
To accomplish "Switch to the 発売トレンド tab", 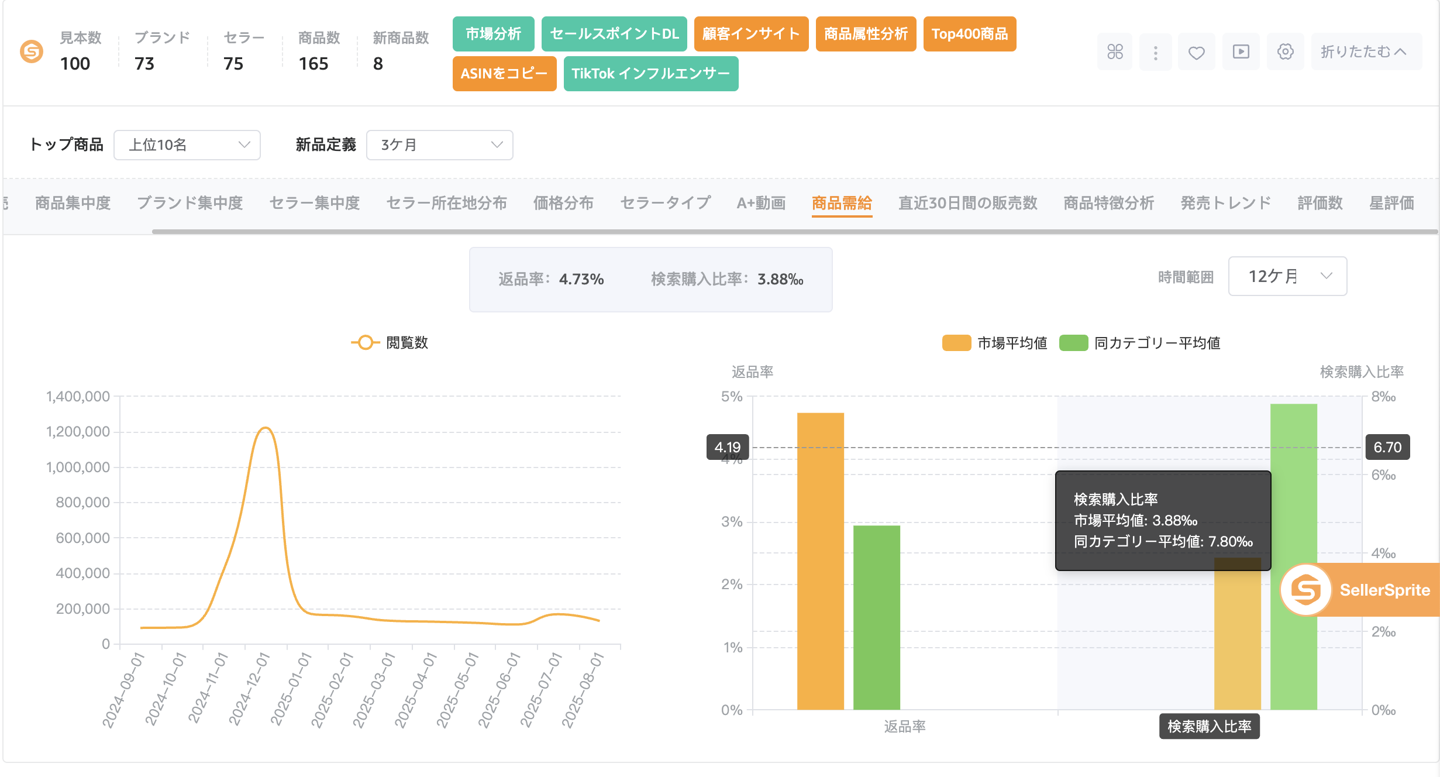I will (x=1225, y=203).
